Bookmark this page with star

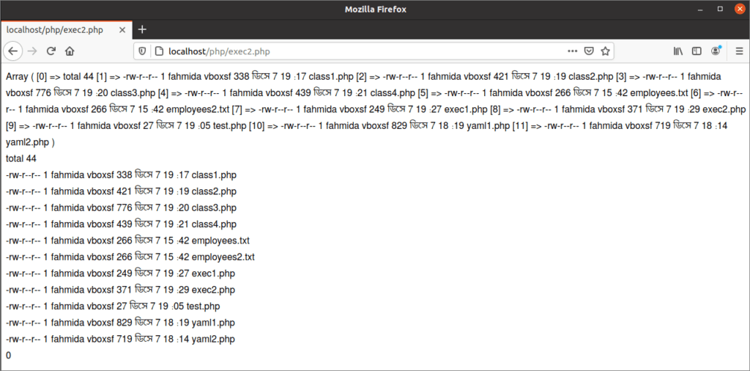tap(606, 51)
